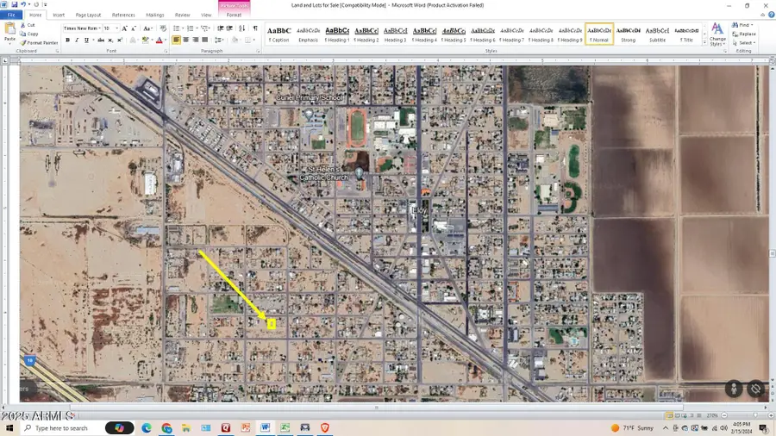Apply the Heading 1 style
Viewport: 776px width, 436px height.
(x=337, y=34)
